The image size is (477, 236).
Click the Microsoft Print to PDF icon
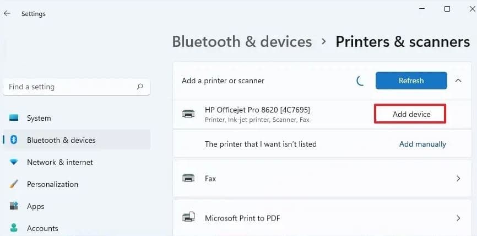[188, 218]
